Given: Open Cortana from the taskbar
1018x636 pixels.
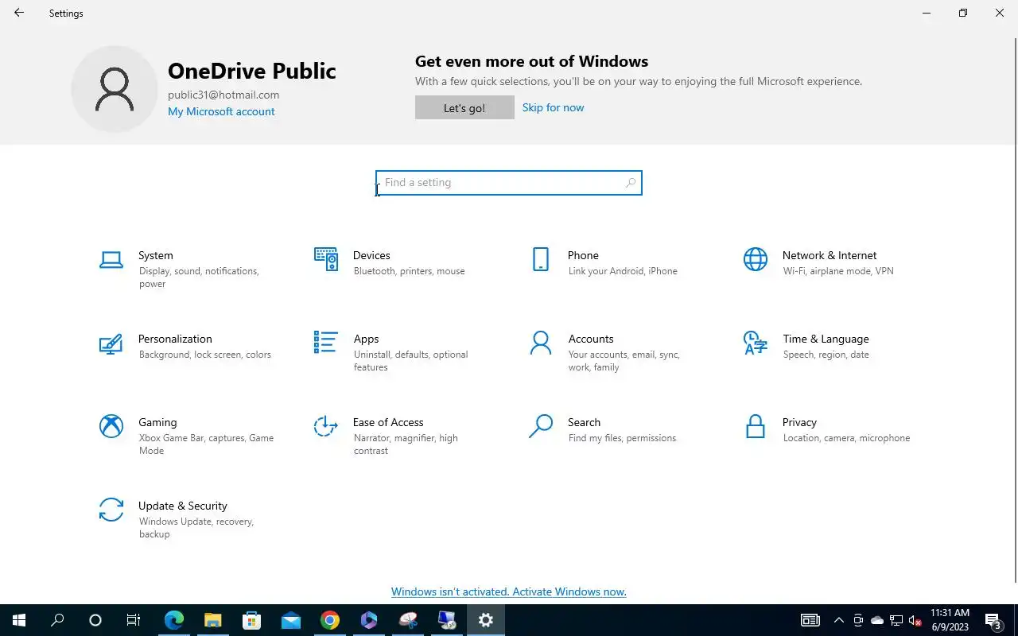Looking at the screenshot, I should [95, 620].
